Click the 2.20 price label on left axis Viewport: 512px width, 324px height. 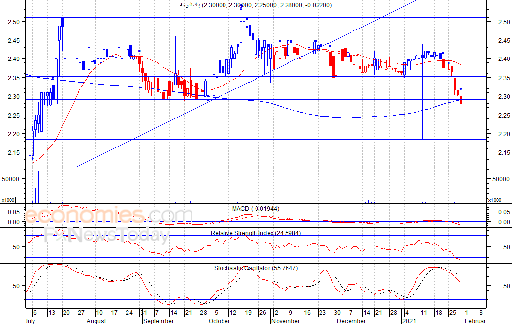[13, 134]
